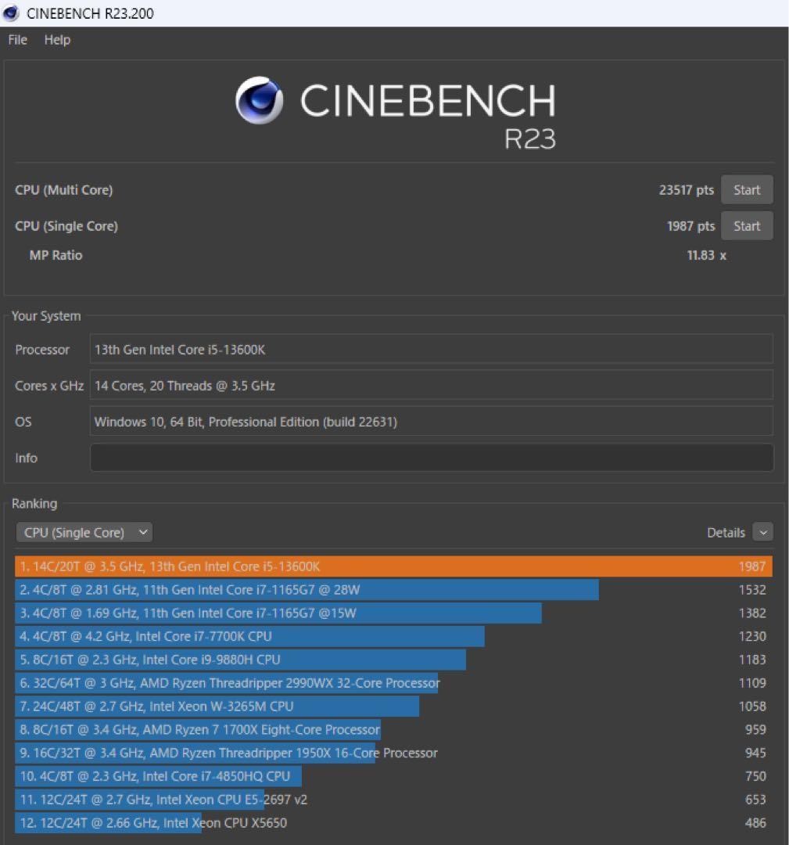Start the CPU Multi Core test
Image resolution: width=789 pixels, height=845 pixels.
click(746, 190)
